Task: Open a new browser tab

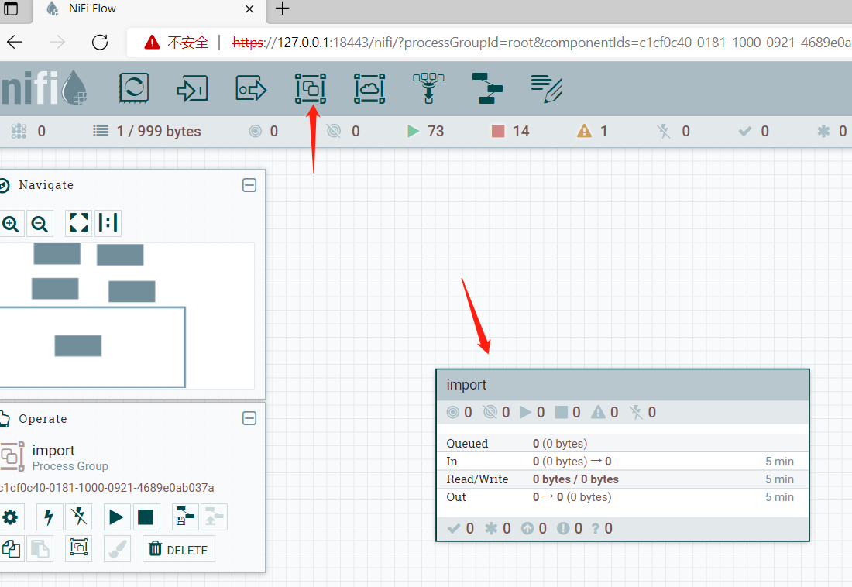Action: coord(283,9)
